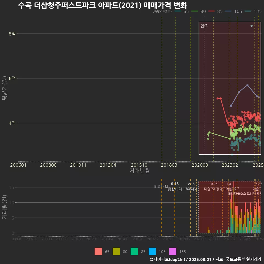Click the olive 80 swatch in bottom legend
This screenshot has height=264, width=264.
[116, 252]
